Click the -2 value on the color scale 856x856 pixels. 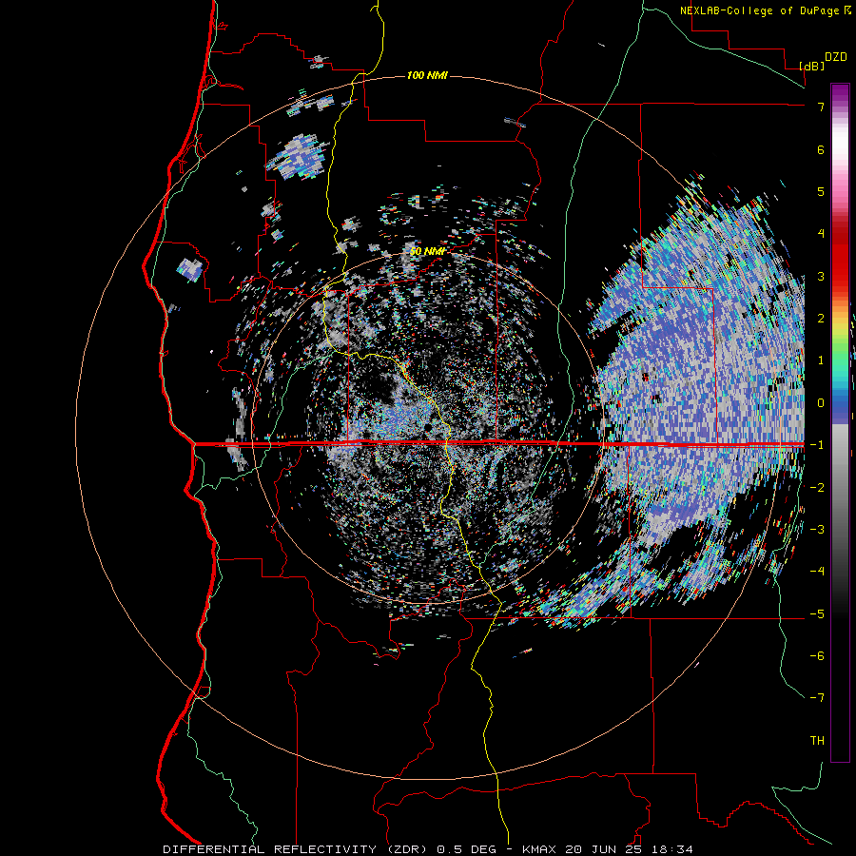pos(817,488)
